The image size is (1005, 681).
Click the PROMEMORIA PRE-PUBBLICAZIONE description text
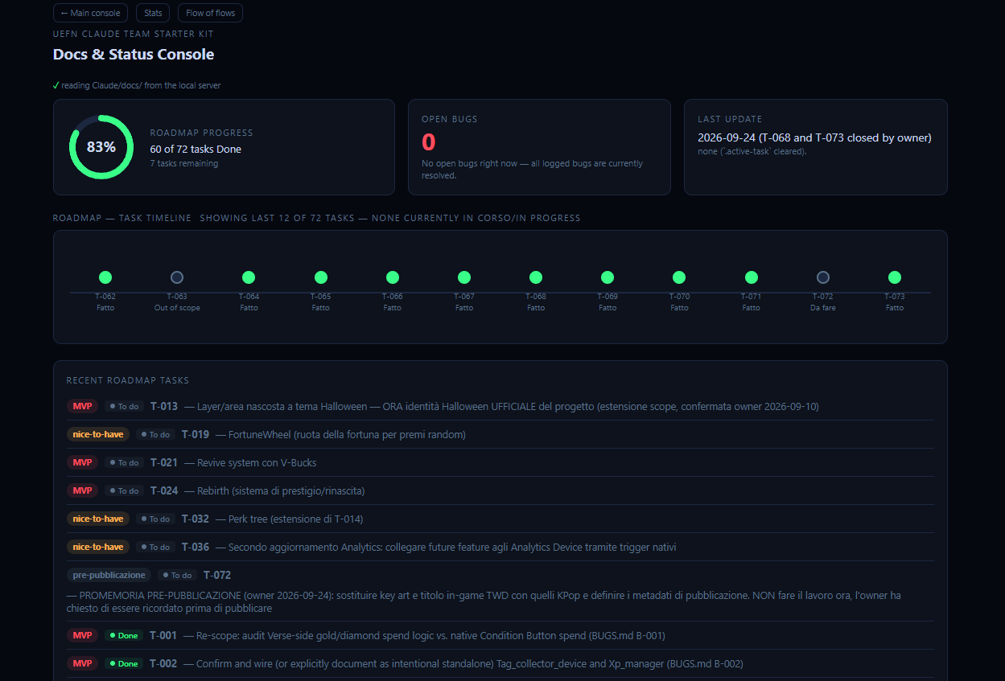484,602
